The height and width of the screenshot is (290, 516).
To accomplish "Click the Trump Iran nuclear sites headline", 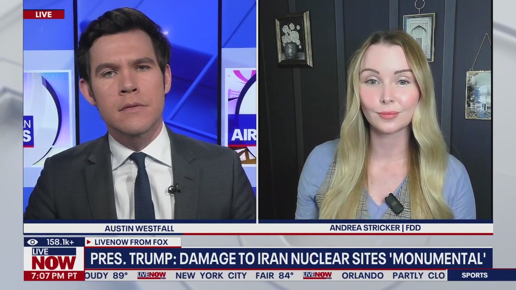I will (x=287, y=259).
